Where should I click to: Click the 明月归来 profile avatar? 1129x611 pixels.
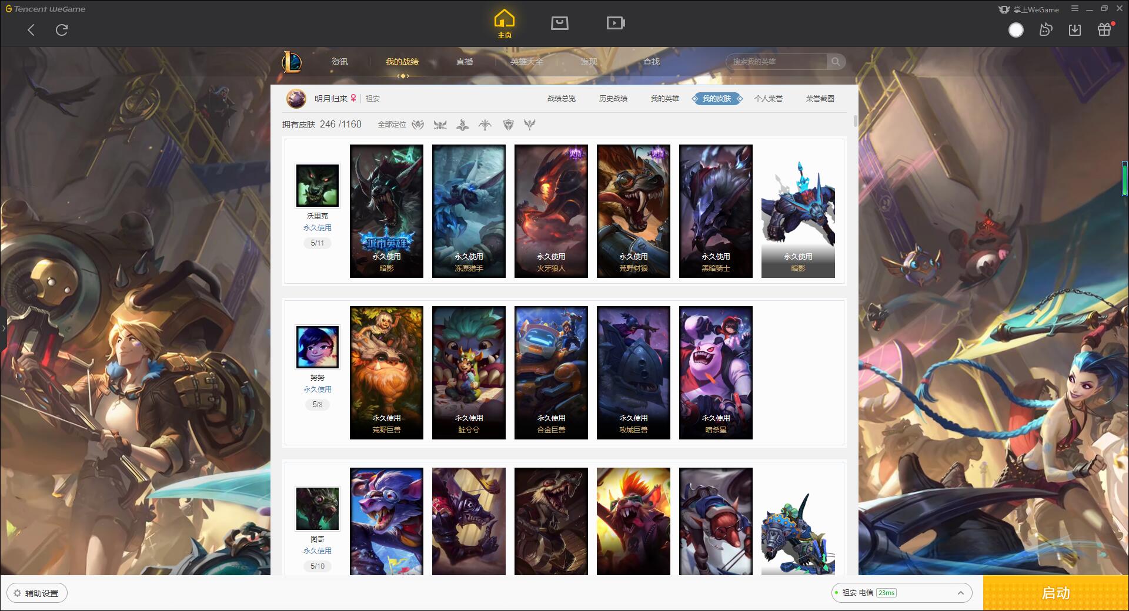[296, 99]
